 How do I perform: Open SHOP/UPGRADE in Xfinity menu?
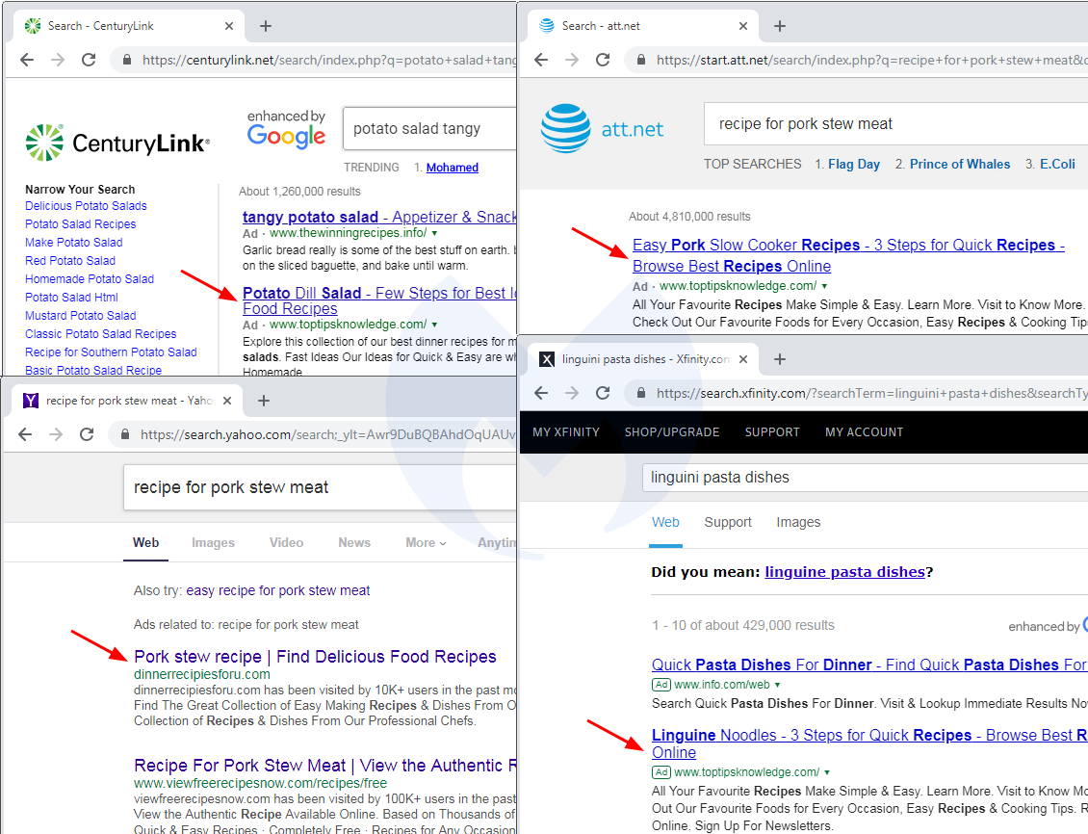coord(671,432)
